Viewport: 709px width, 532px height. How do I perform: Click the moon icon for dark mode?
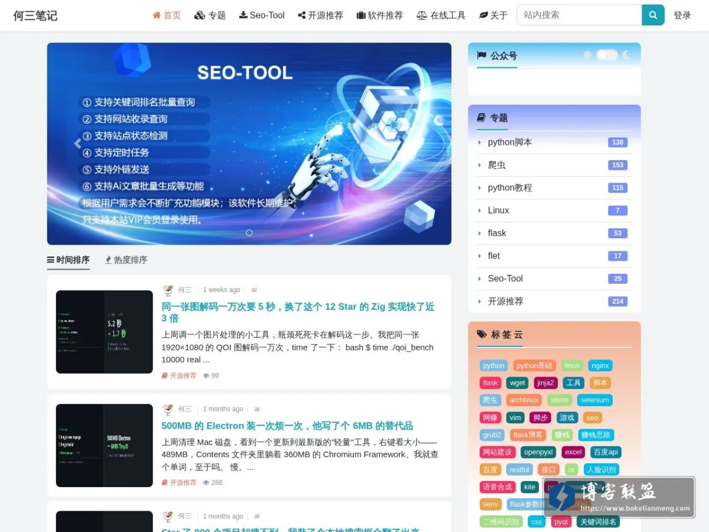point(627,55)
